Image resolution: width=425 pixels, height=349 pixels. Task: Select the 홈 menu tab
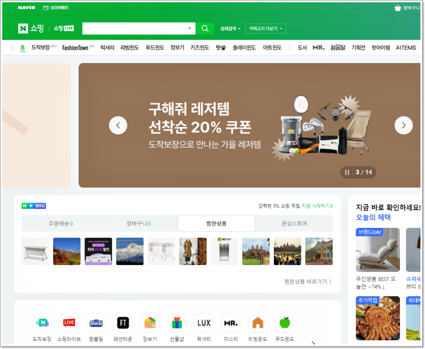tap(23, 48)
